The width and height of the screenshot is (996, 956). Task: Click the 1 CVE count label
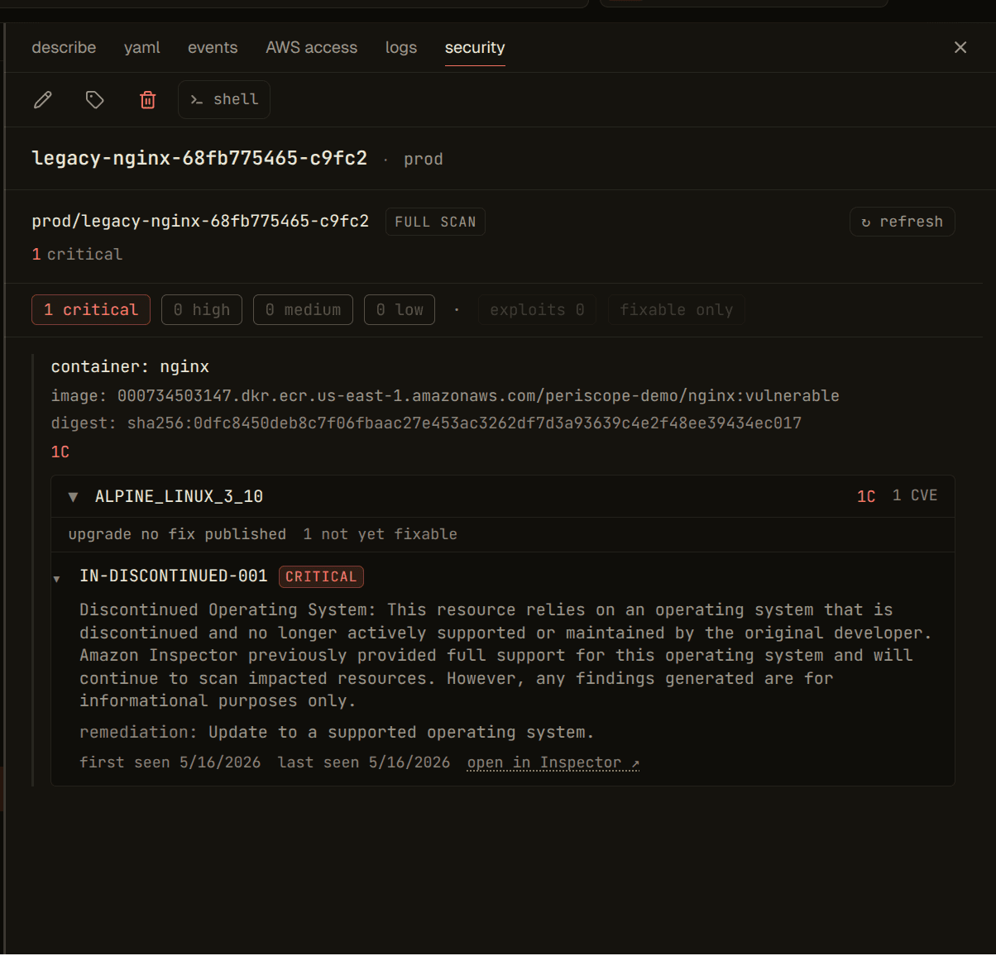pos(915,495)
